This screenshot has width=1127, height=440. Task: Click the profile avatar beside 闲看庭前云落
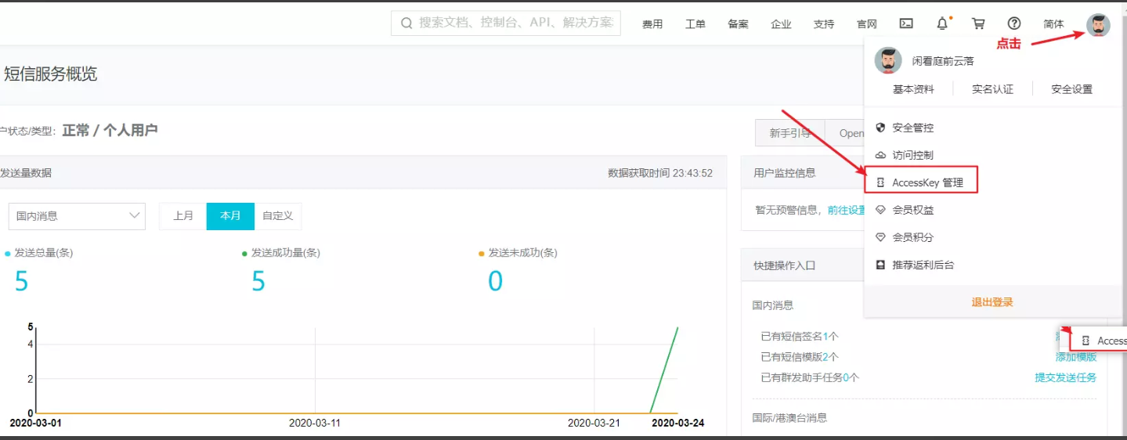888,61
